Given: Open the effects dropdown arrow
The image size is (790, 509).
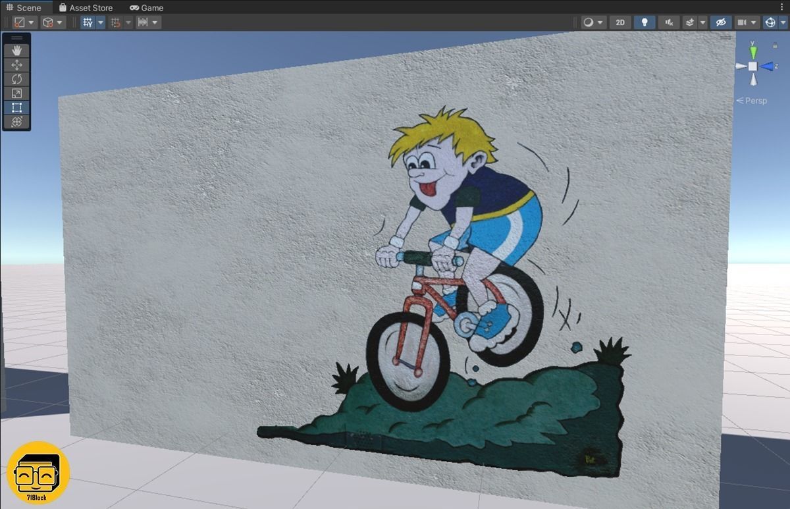Looking at the screenshot, I should click(702, 22).
